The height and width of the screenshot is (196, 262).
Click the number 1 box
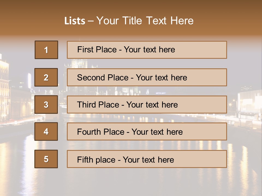point(46,50)
